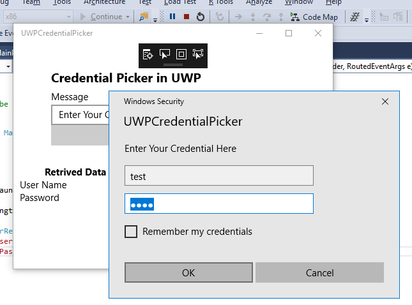412x305 pixels.
Task: Open the Code Map tool
Action: coord(314,17)
